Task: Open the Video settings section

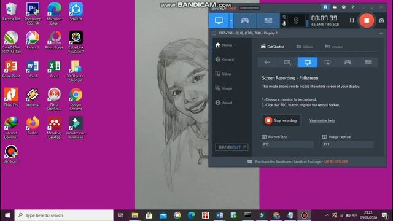Action: pos(232,74)
